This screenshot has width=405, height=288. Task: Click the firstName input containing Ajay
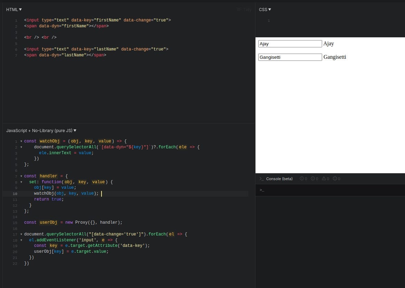click(x=290, y=44)
